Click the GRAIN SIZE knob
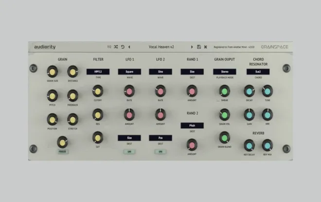The height and width of the screenshot is (202, 321). point(53,72)
